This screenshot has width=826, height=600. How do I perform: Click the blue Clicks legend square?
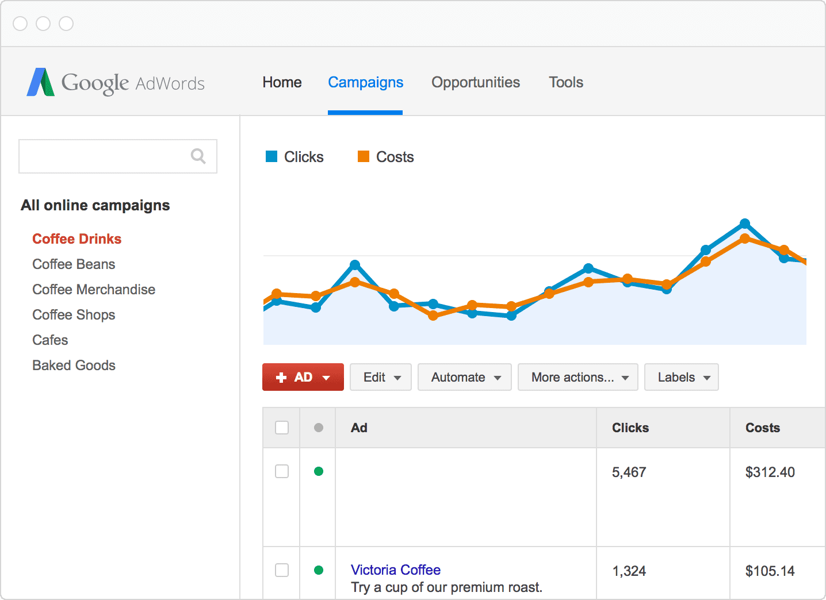tap(271, 156)
